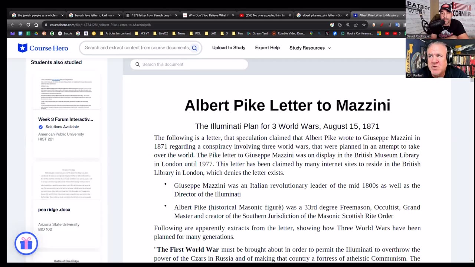The height and width of the screenshot is (267, 475).
Task: Open the LAD bookmark folder
Action: 210,33
